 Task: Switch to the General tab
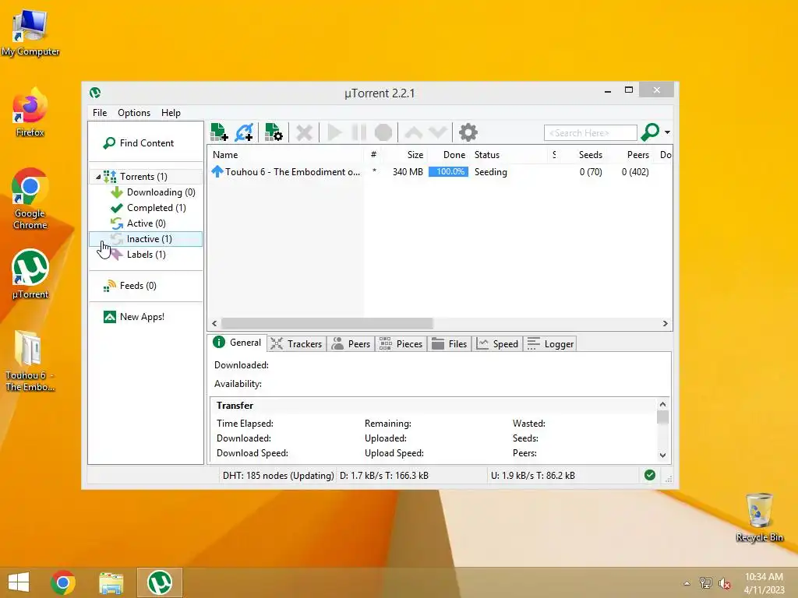237,343
